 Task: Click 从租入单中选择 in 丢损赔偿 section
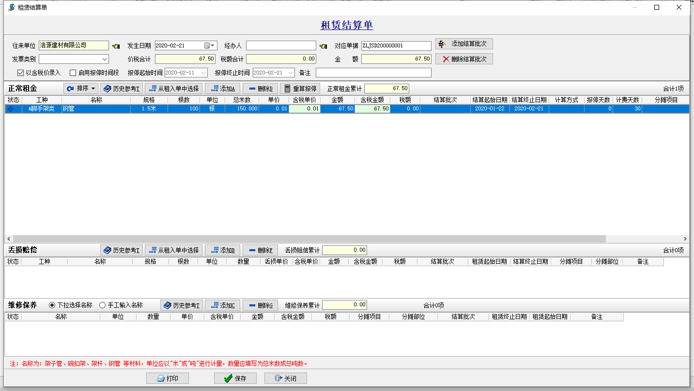tap(173, 250)
